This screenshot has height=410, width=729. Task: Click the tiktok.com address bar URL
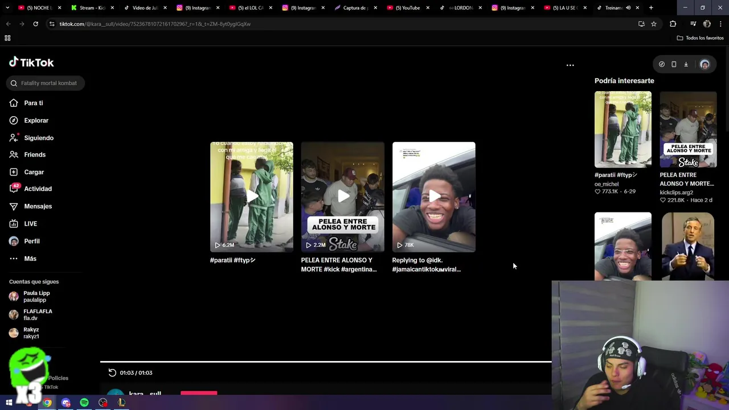point(155,24)
